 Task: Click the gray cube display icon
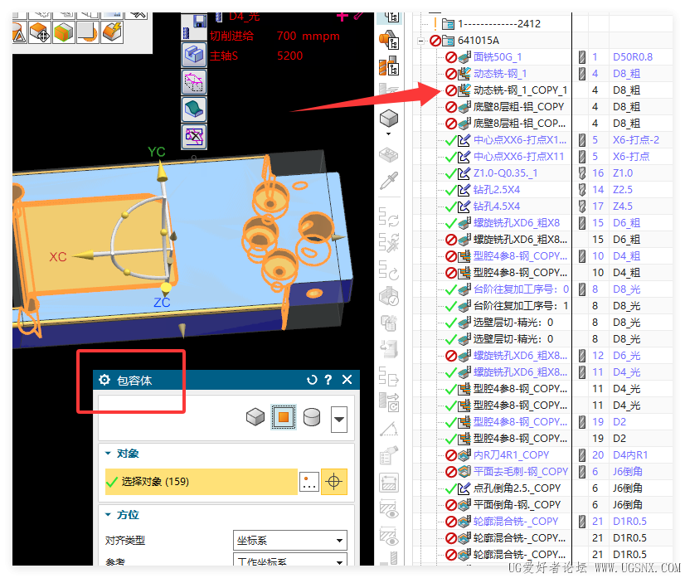[389, 118]
